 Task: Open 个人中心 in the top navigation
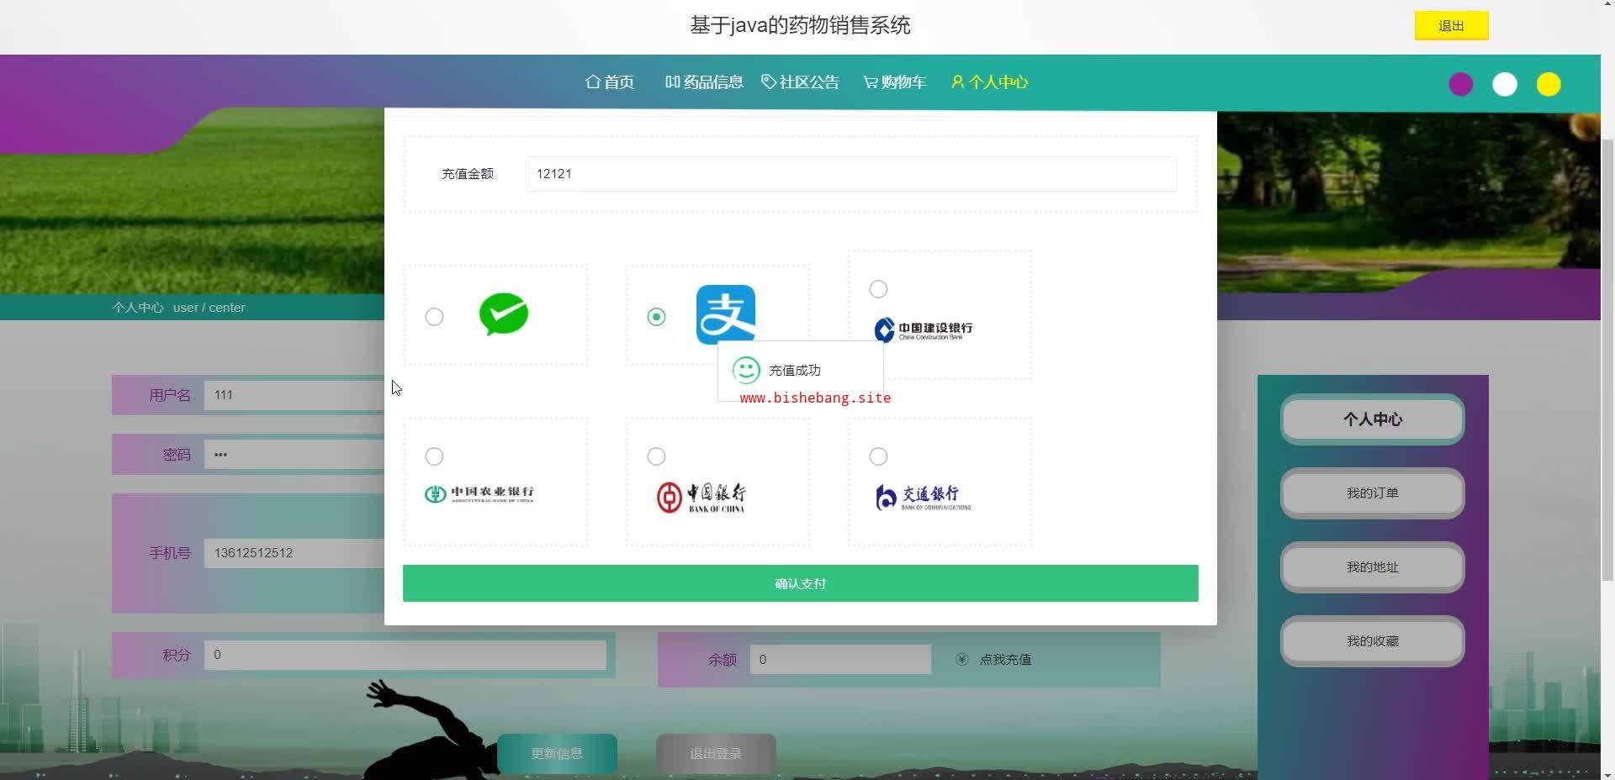[x=990, y=82]
